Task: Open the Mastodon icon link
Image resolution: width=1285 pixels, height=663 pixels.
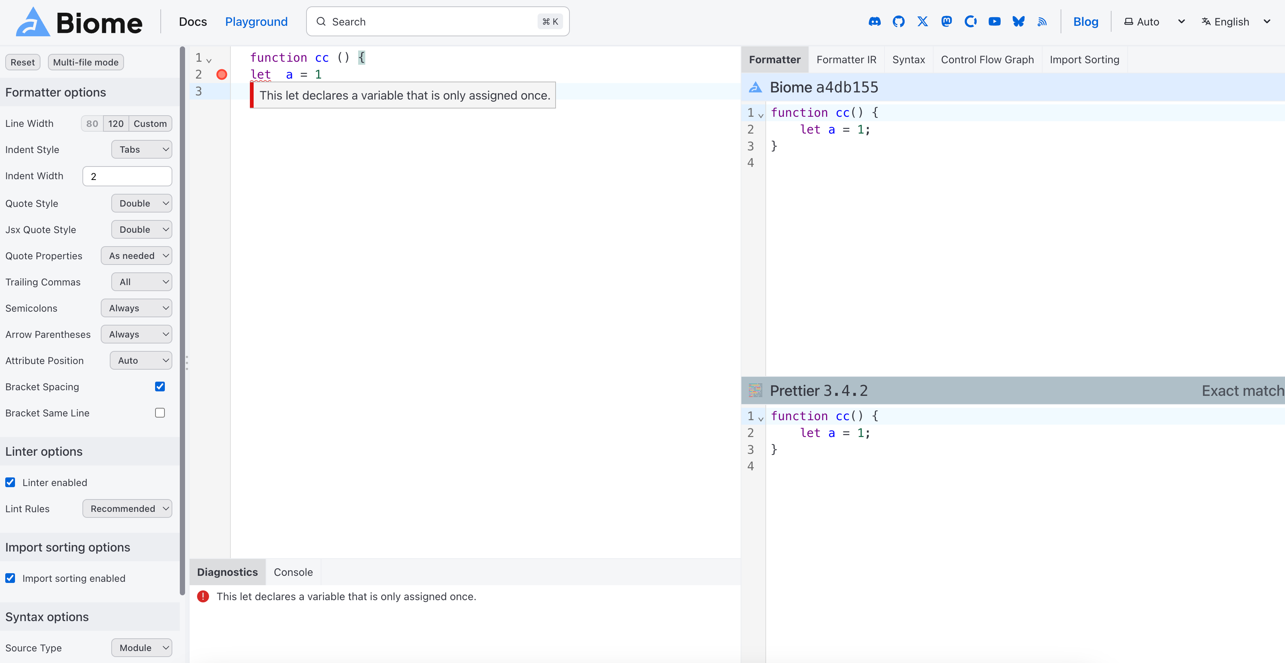Action: (x=946, y=21)
